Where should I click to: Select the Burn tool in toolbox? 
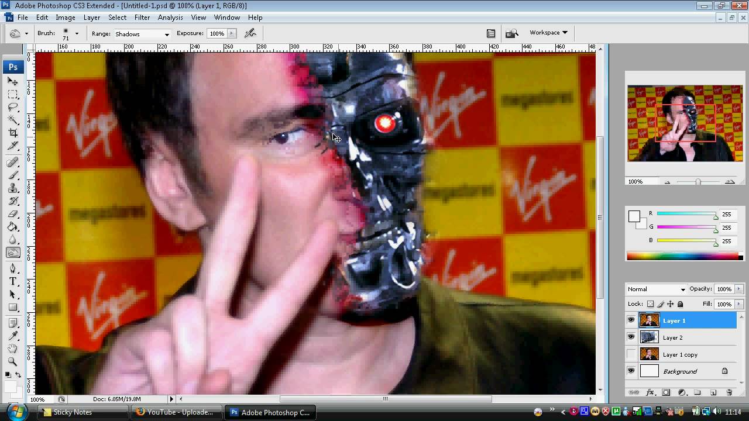tap(13, 253)
